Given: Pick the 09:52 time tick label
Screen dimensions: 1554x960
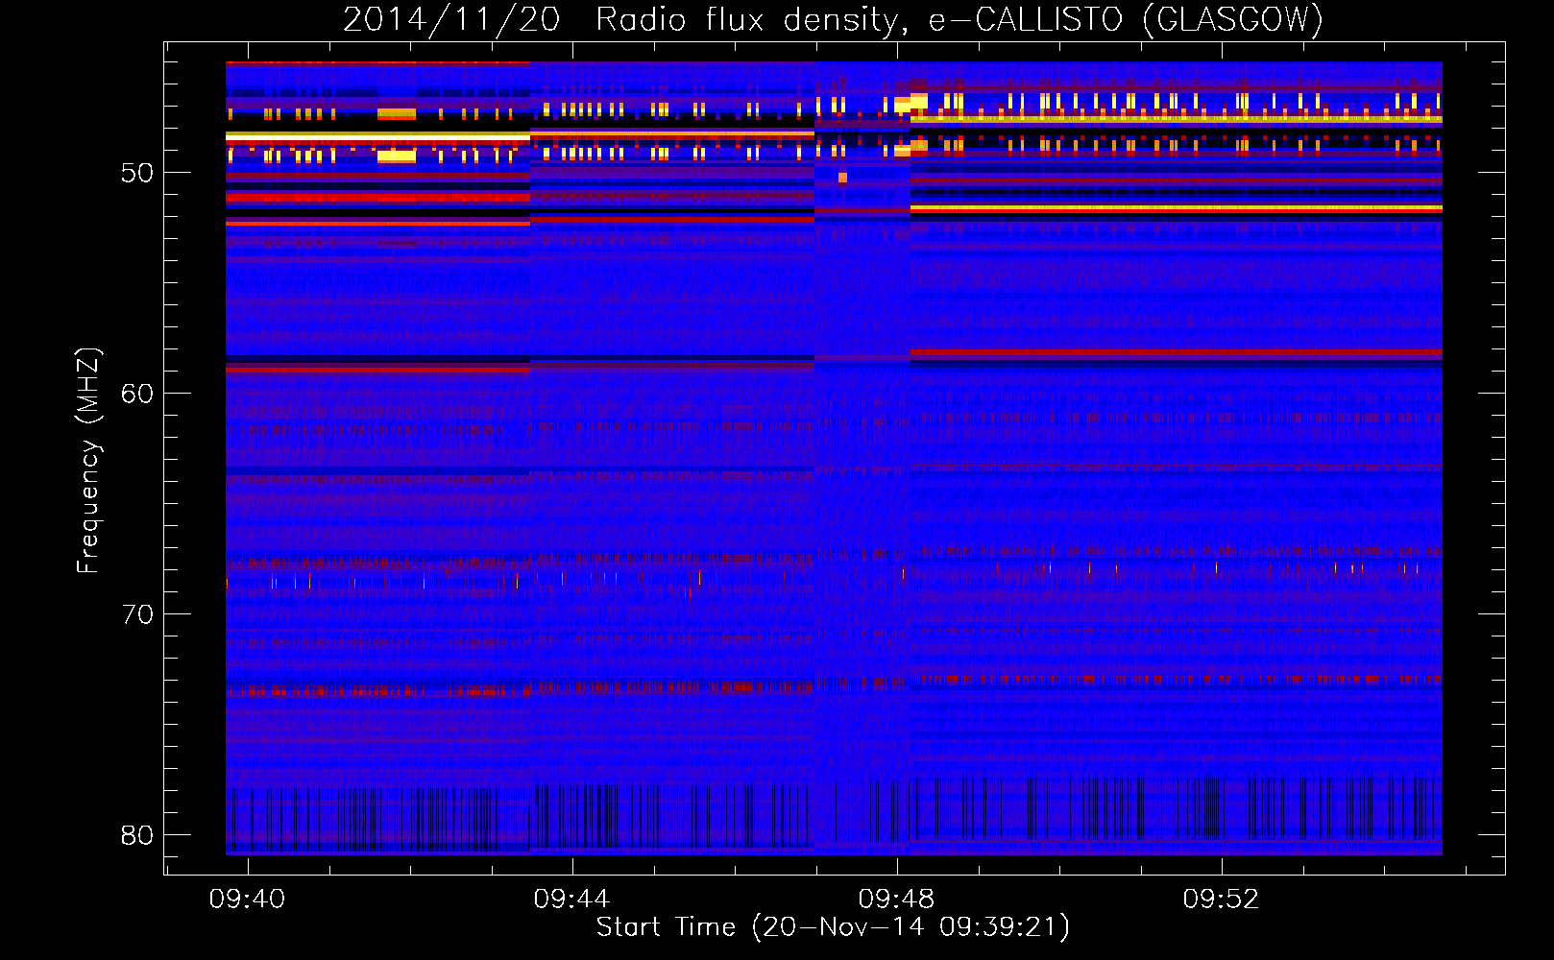Looking at the screenshot, I should (1220, 900).
